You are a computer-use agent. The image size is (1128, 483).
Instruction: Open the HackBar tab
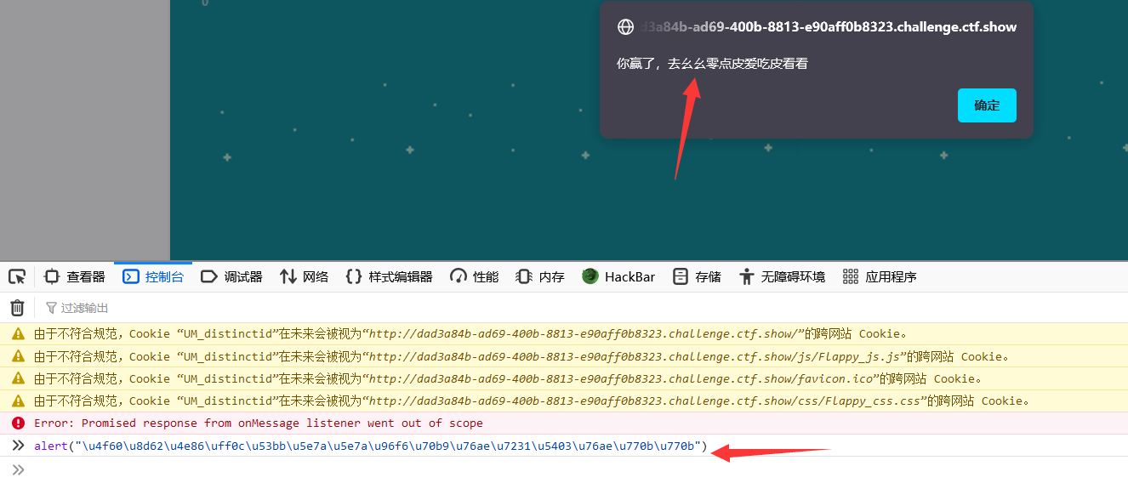(618, 276)
